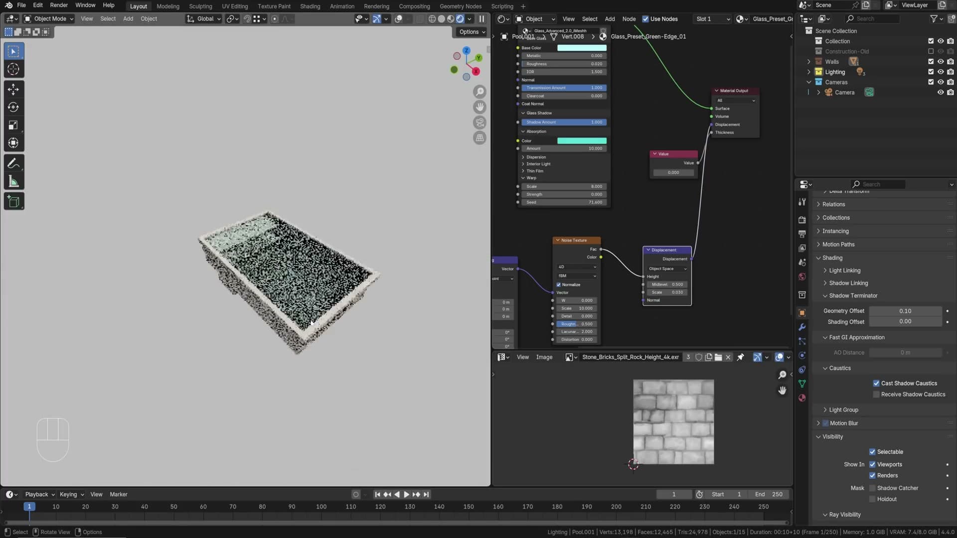Image resolution: width=957 pixels, height=538 pixels.
Task: Open the File menu
Action: pyautogui.click(x=21, y=5)
